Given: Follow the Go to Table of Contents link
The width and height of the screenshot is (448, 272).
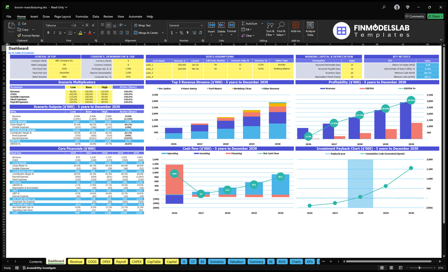Looking at the screenshot, I should tap(21, 53).
